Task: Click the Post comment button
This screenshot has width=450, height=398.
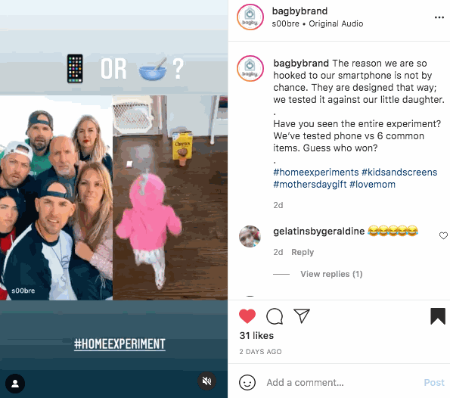Action: (434, 383)
